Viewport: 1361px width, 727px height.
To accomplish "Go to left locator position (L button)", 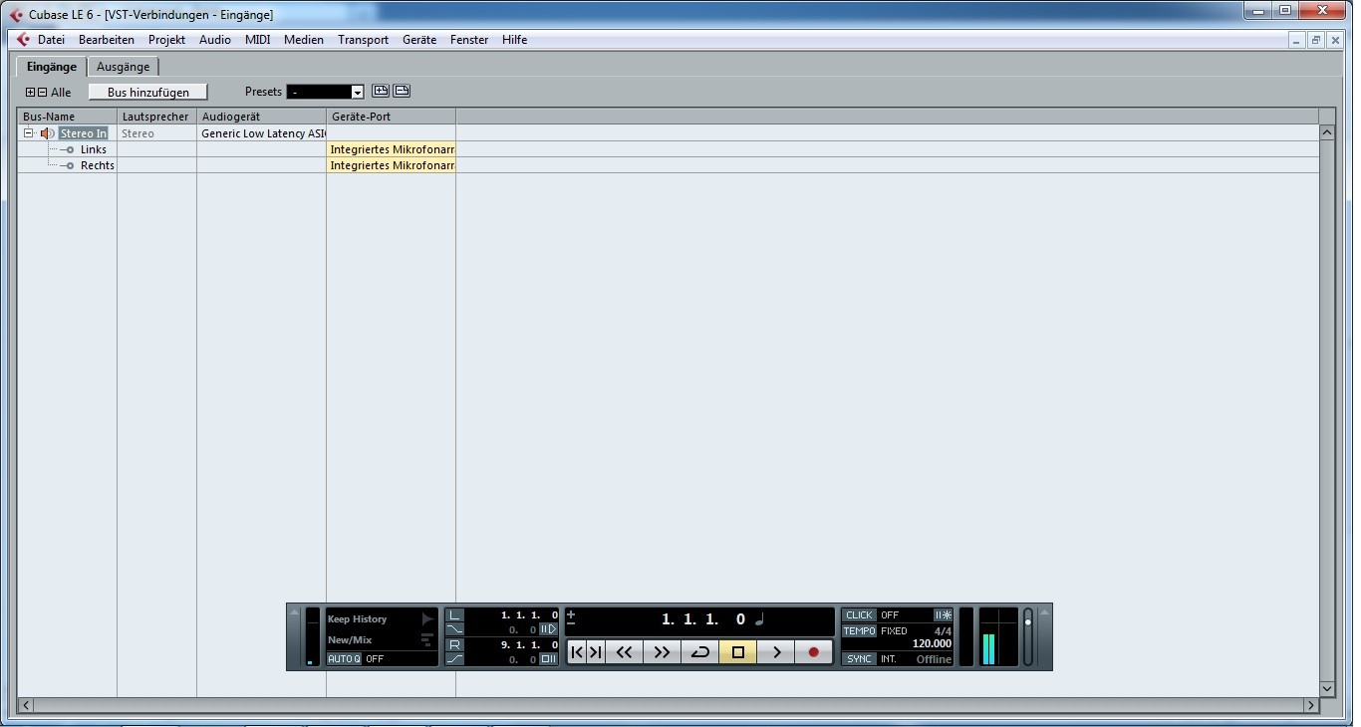I will click(x=454, y=615).
